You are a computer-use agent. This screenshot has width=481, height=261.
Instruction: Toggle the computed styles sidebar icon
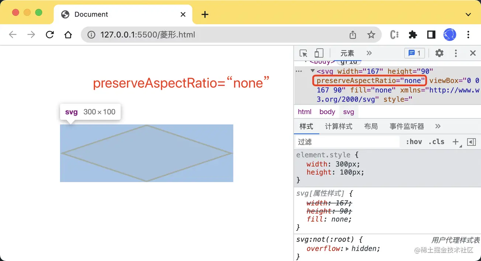(x=471, y=141)
